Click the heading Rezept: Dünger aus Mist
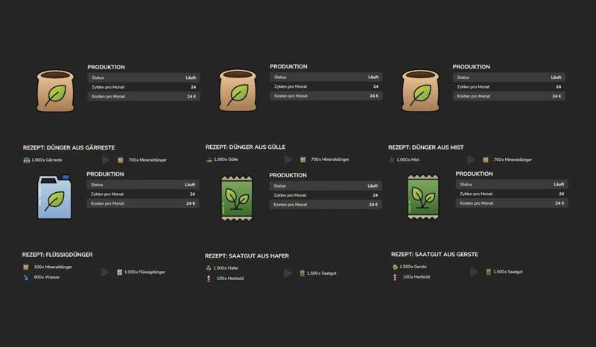 [425, 147]
